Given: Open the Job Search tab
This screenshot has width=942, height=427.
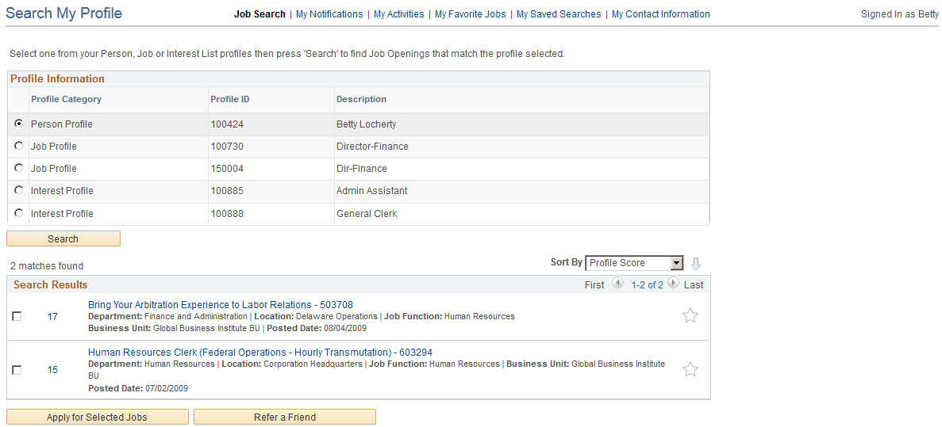Looking at the screenshot, I should click(260, 13).
